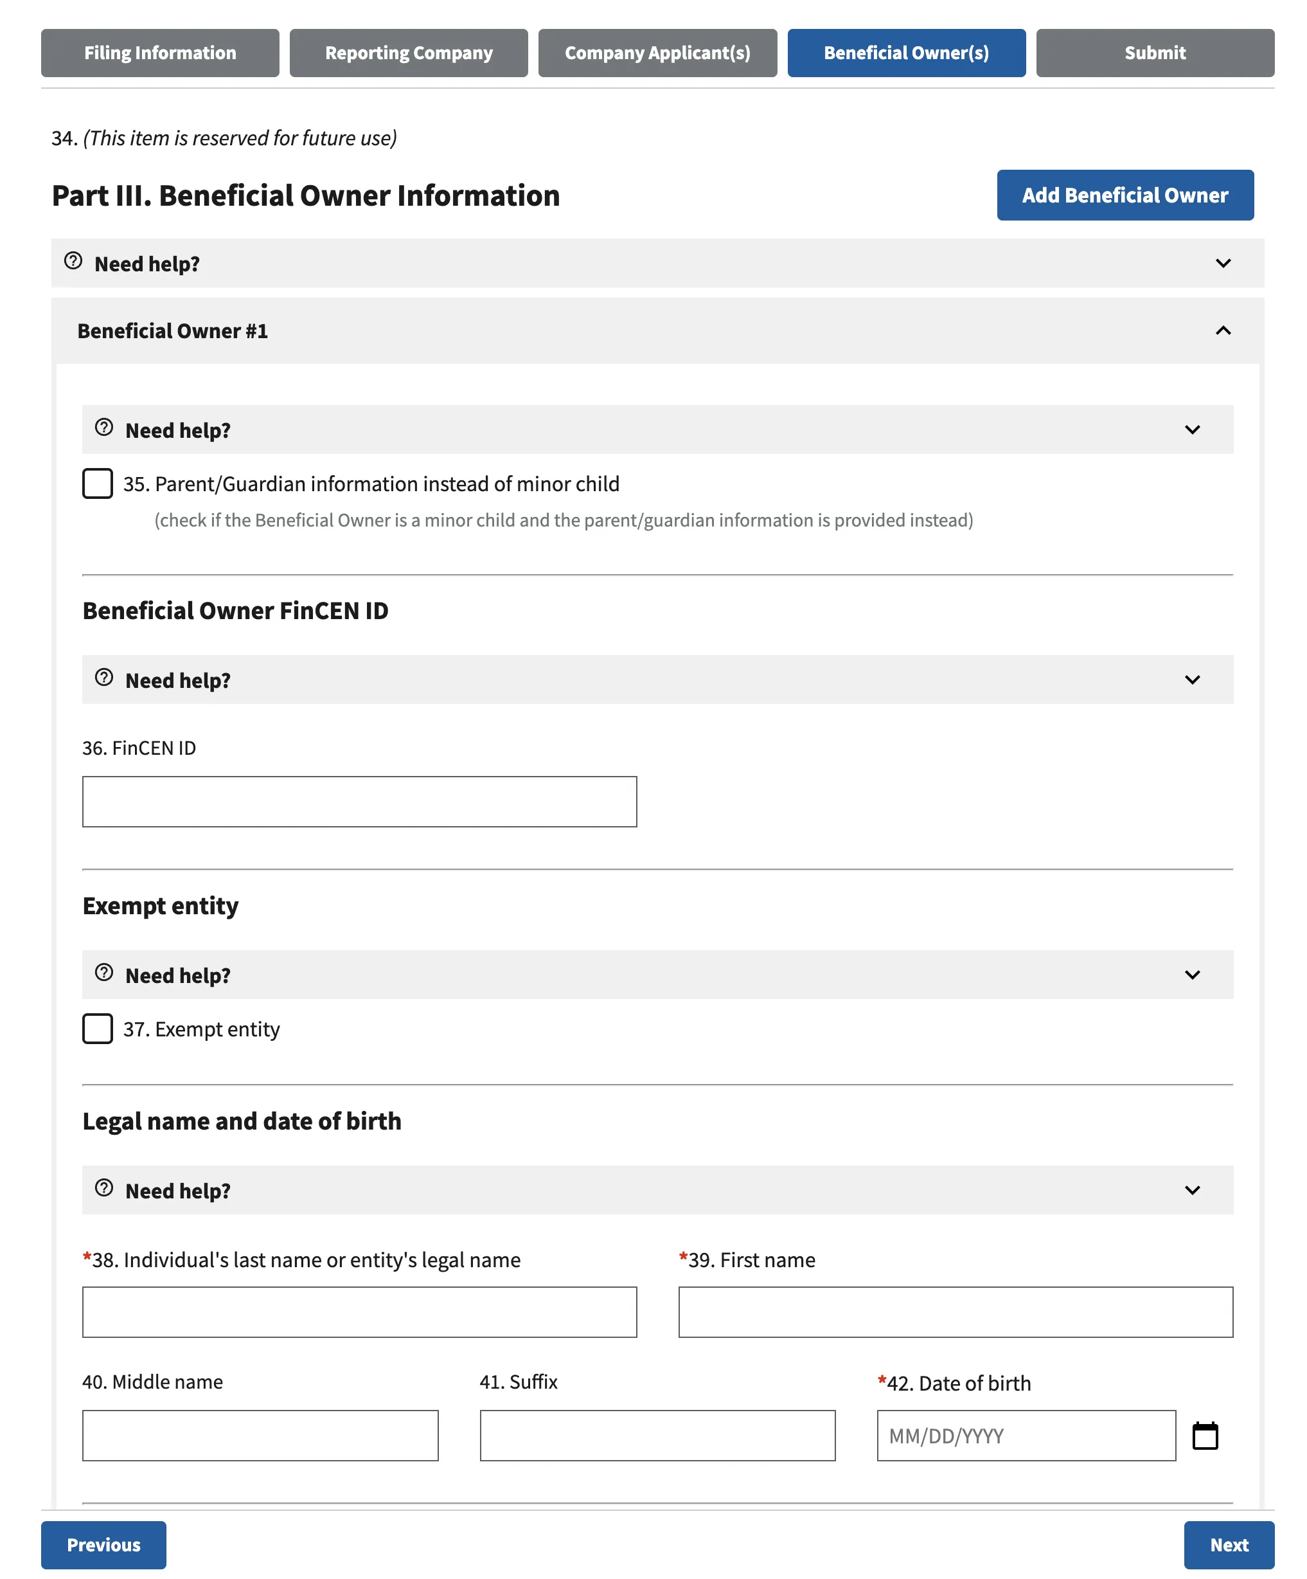Image resolution: width=1307 pixels, height=1579 pixels.
Task: Expand Need help under Beneficial Owner FinCEN ID
Action: tap(1193, 679)
